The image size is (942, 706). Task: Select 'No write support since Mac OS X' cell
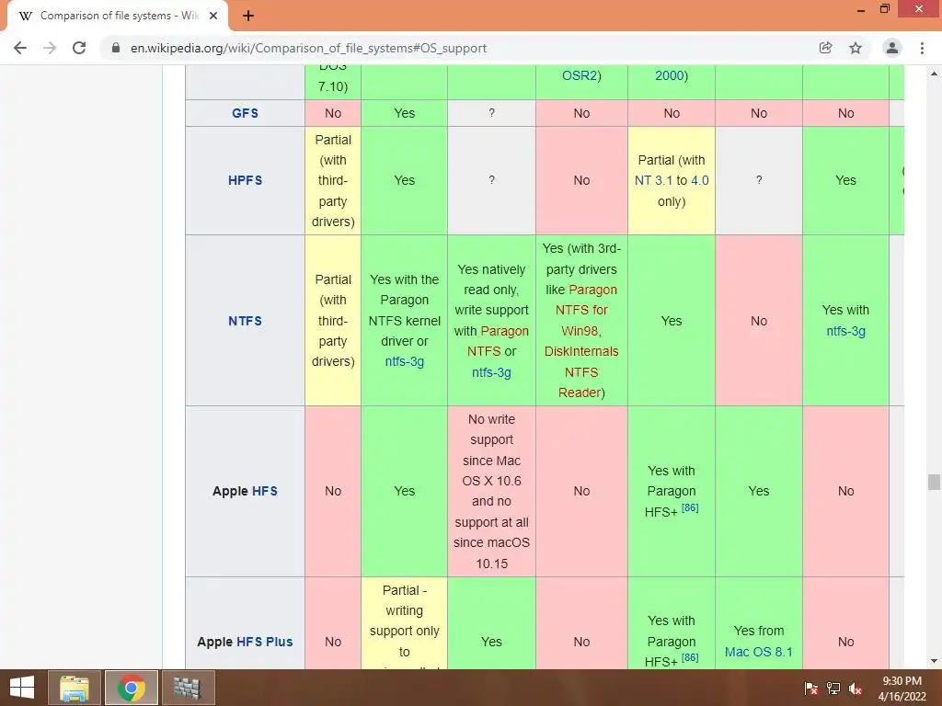coord(491,491)
